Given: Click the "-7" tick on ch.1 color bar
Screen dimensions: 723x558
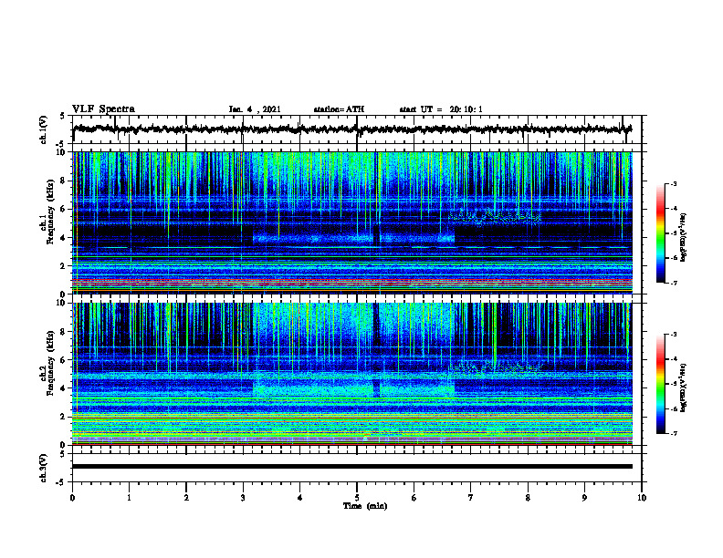Looking at the screenshot, I should click(x=673, y=283).
